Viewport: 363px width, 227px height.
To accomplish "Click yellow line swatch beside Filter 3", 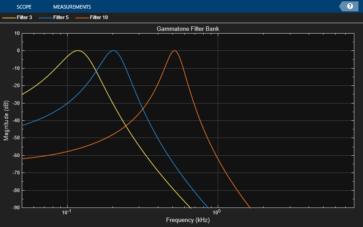I will 8,18.
